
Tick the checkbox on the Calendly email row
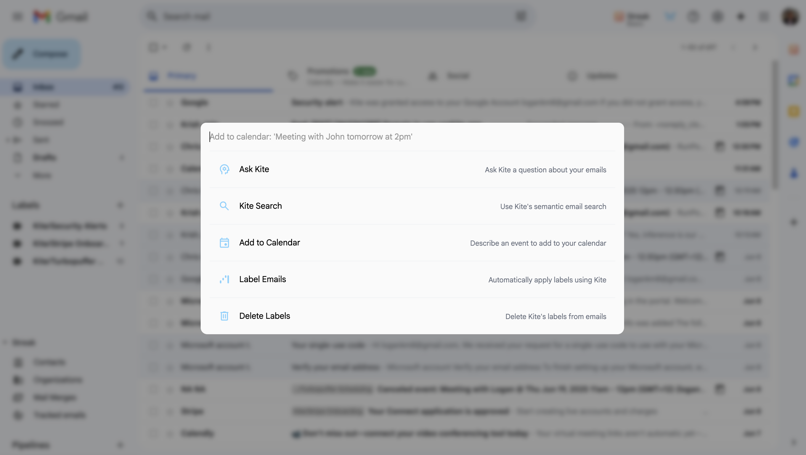coord(153,433)
